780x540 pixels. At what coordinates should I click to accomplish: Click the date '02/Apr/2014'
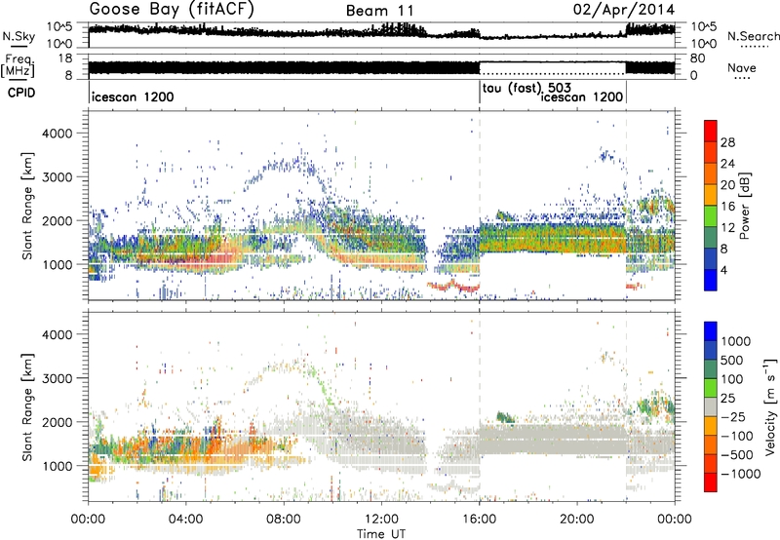pyautogui.click(x=624, y=10)
